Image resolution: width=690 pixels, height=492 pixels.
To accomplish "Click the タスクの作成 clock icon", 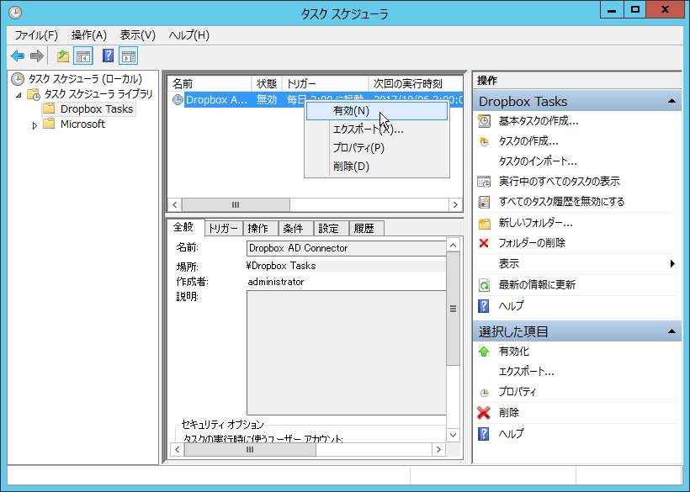I will [x=484, y=141].
